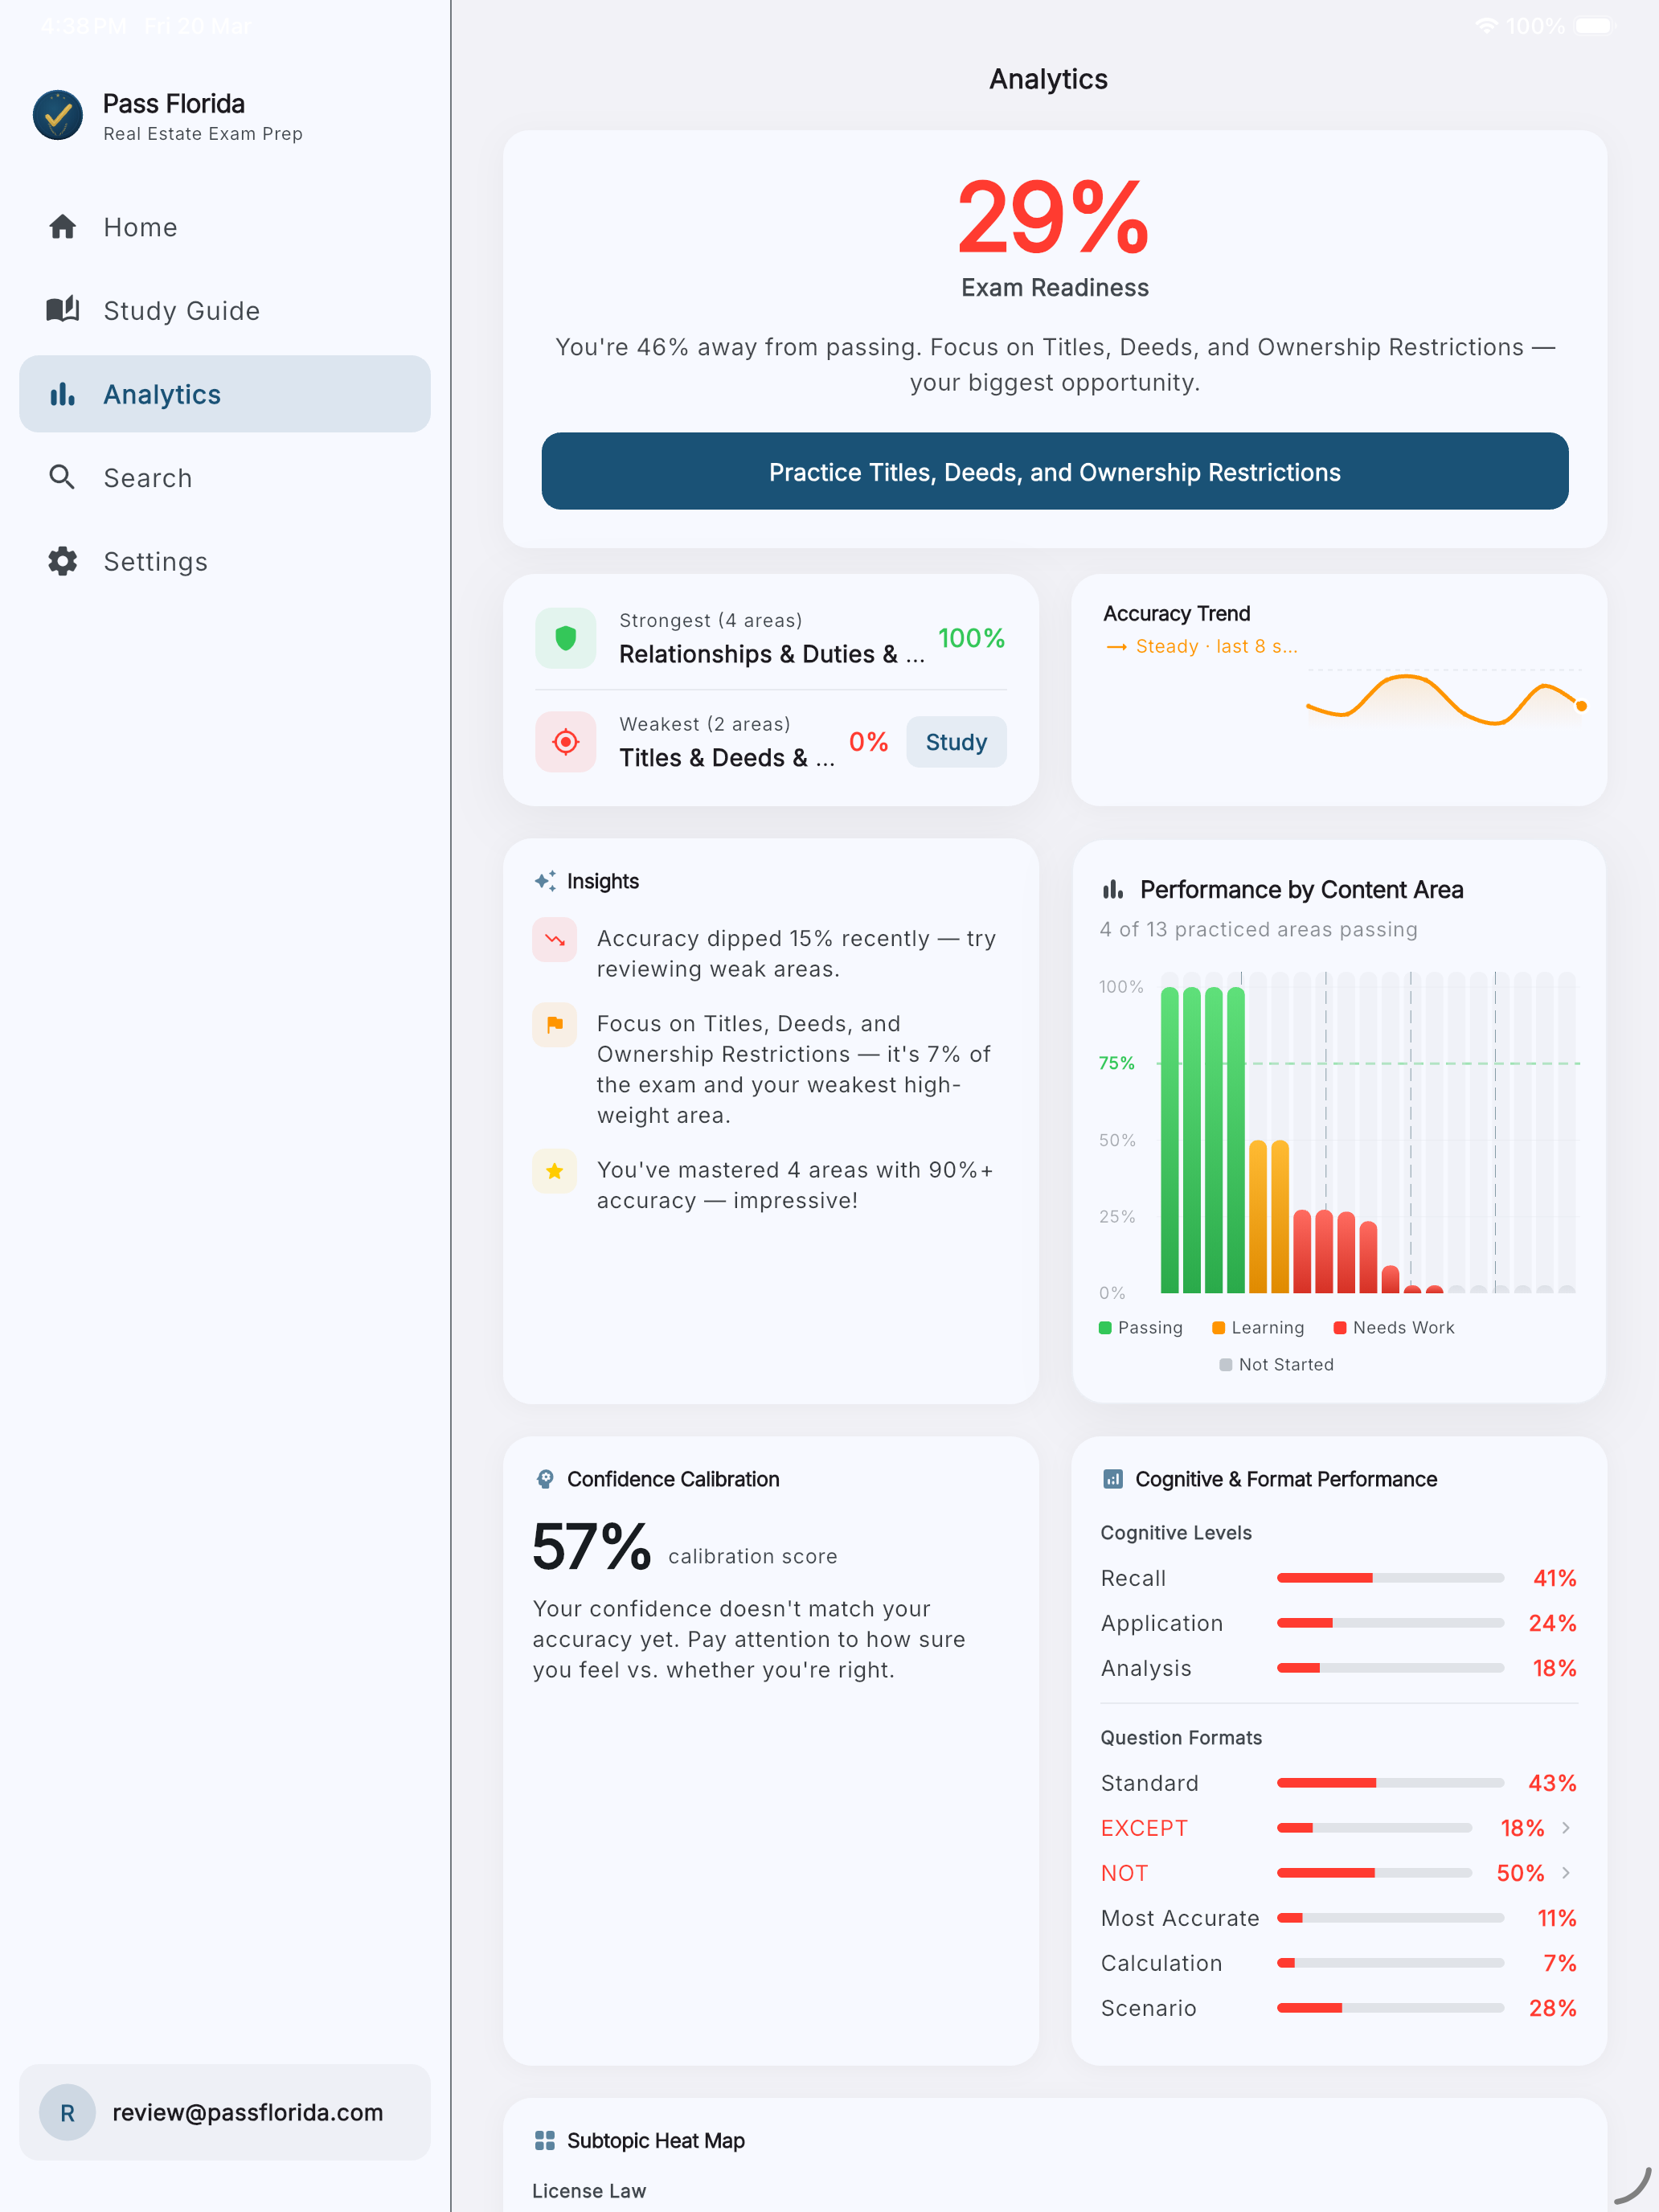Click the Study Guide book icon
The height and width of the screenshot is (2212, 1659).
(x=63, y=310)
